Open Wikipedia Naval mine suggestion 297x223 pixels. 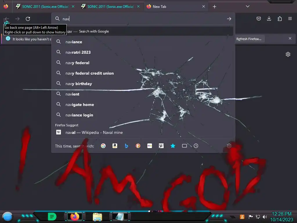[143, 132]
